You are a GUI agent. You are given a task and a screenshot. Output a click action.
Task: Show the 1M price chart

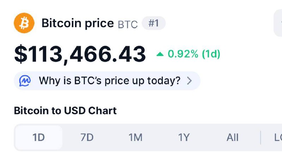click(135, 137)
